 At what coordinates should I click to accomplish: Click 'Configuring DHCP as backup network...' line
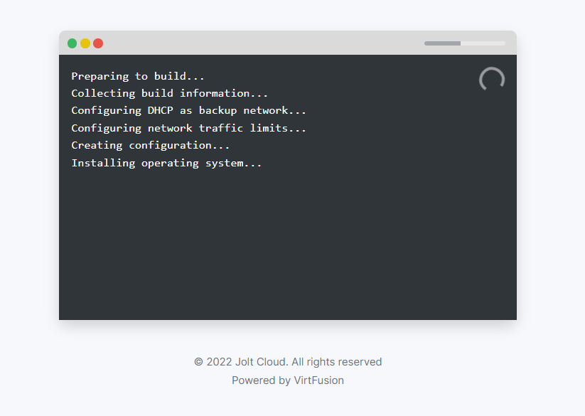[x=188, y=111]
